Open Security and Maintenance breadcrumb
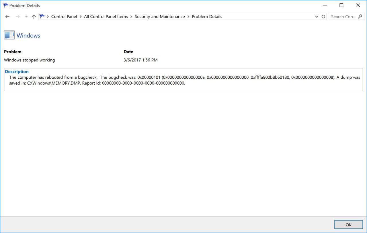The height and width of the screenshot is (233, 367). [160, 17]
